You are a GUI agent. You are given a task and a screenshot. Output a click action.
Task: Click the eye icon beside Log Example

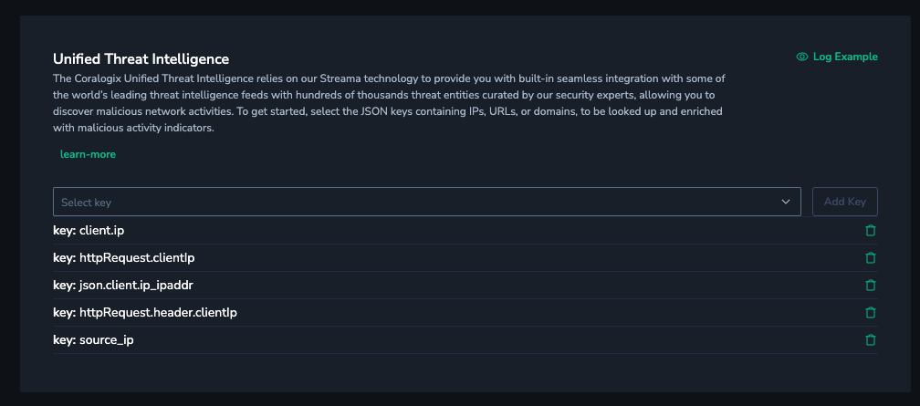[802, 57]
